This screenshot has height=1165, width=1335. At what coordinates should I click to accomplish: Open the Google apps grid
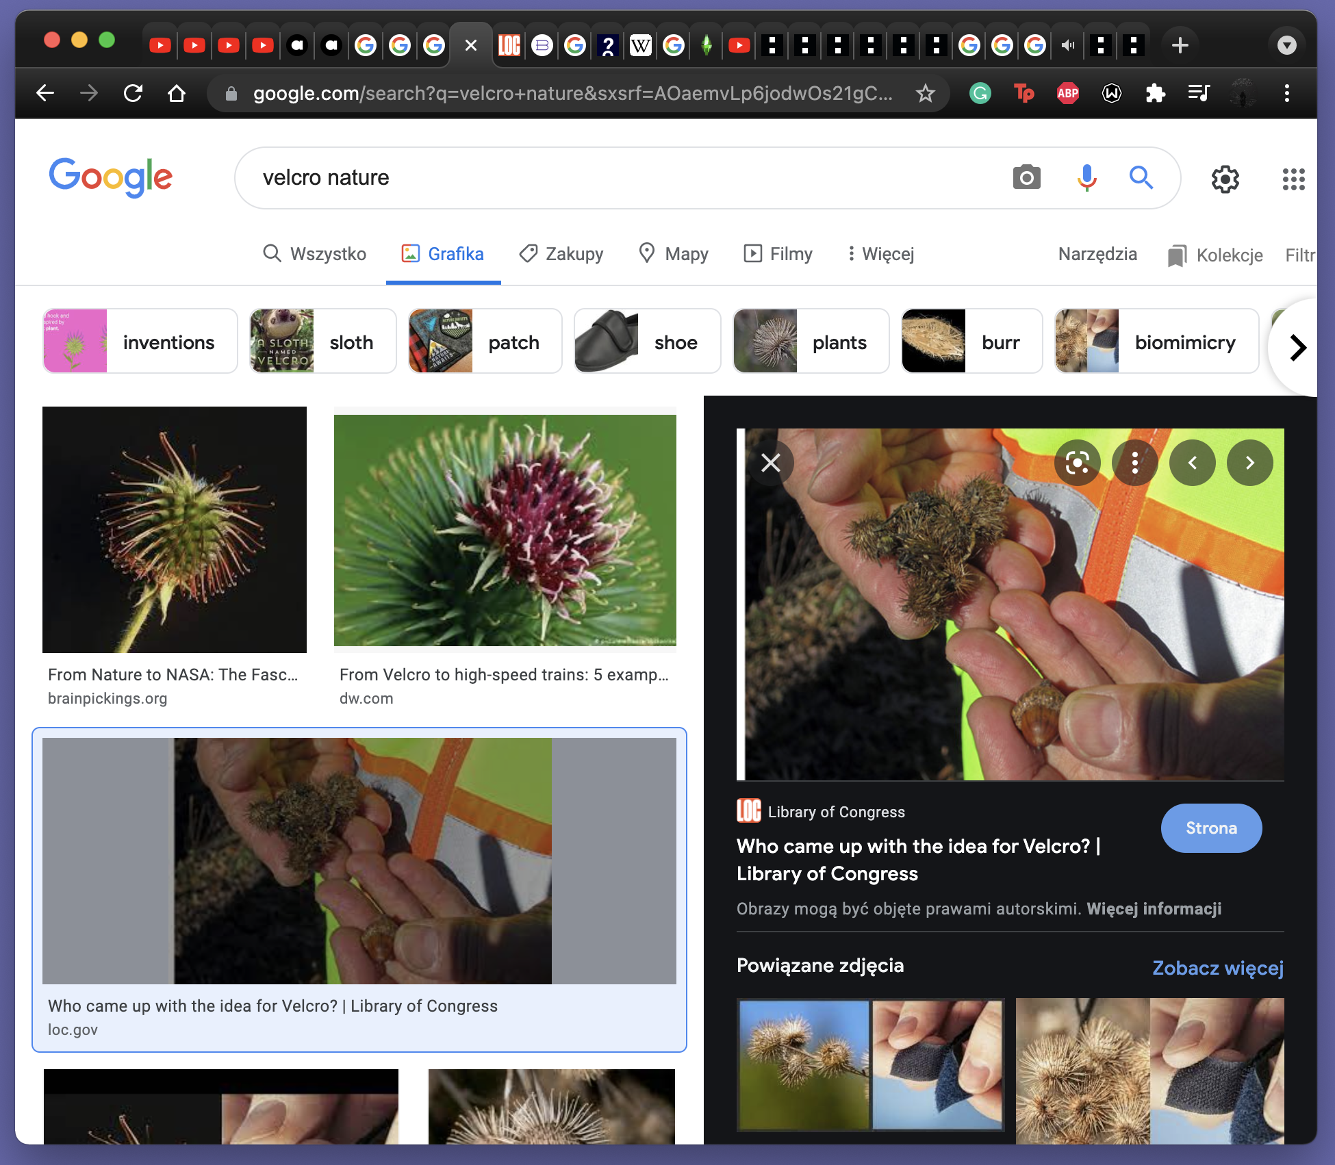click(x=1294, y=179)
